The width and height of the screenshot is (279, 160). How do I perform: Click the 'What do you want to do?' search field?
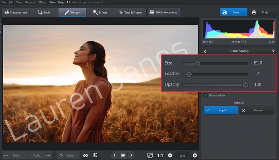coord(87,2)
